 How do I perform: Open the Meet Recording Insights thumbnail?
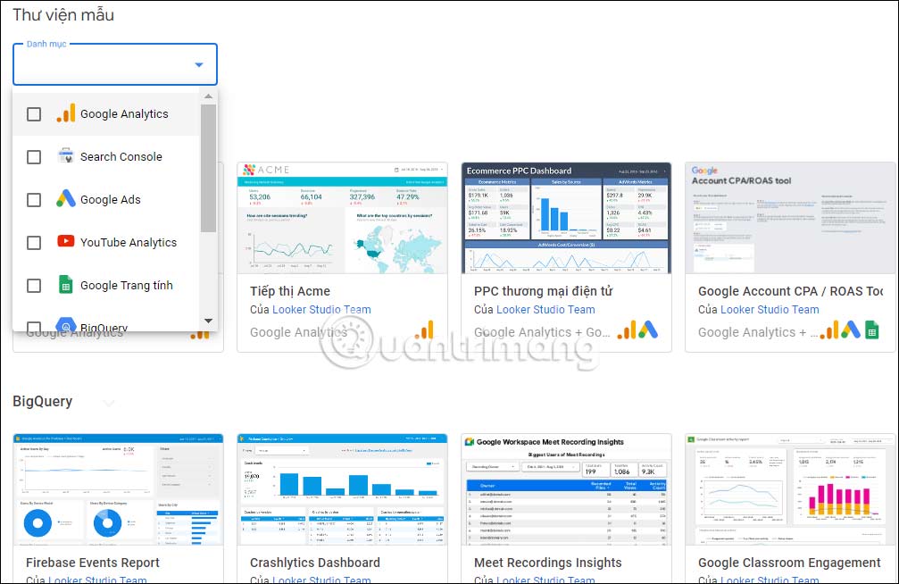567,489
